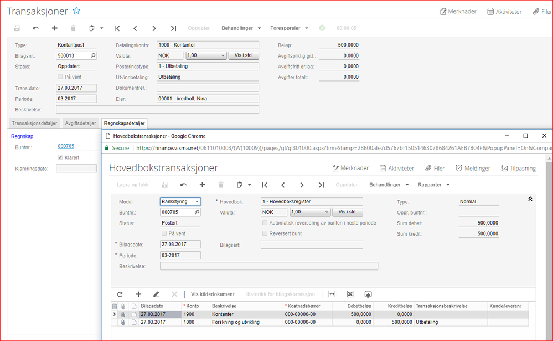Export grid to Excel icon
553x341 pixels.
click(x=350, y=294)
